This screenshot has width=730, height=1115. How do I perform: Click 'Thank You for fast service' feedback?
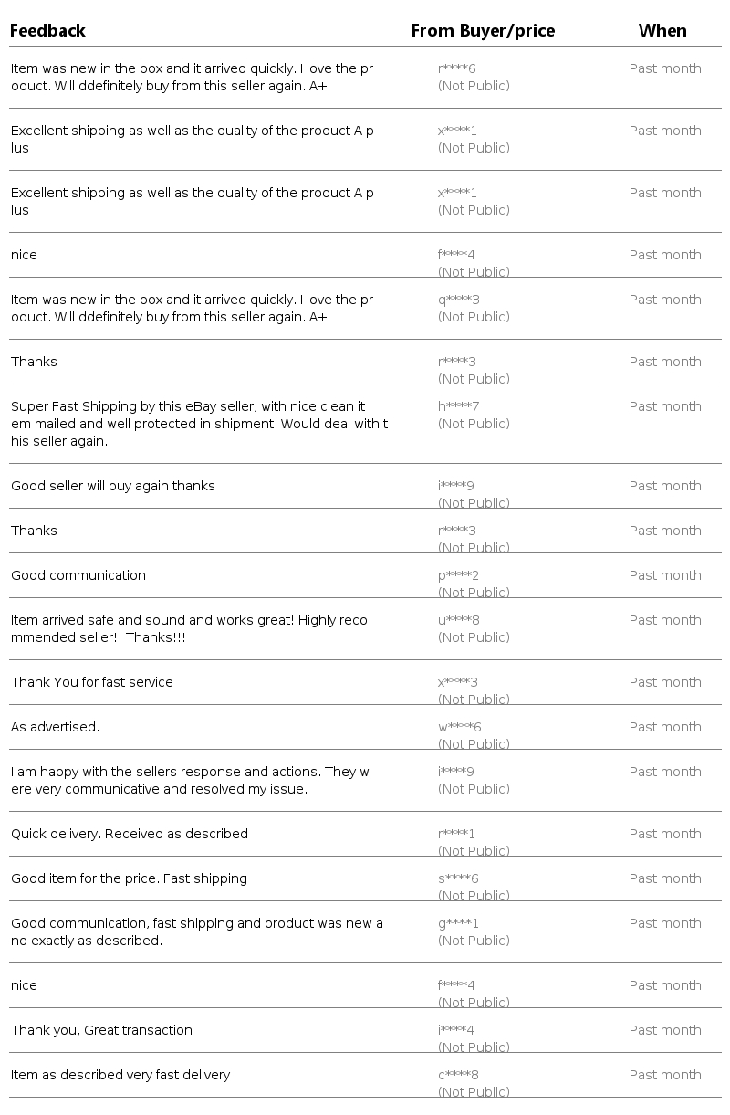tap(92, 682)
